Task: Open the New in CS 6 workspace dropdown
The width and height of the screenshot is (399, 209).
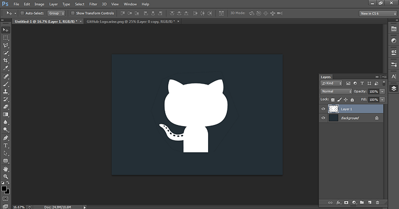Action: tap(378, 14)
